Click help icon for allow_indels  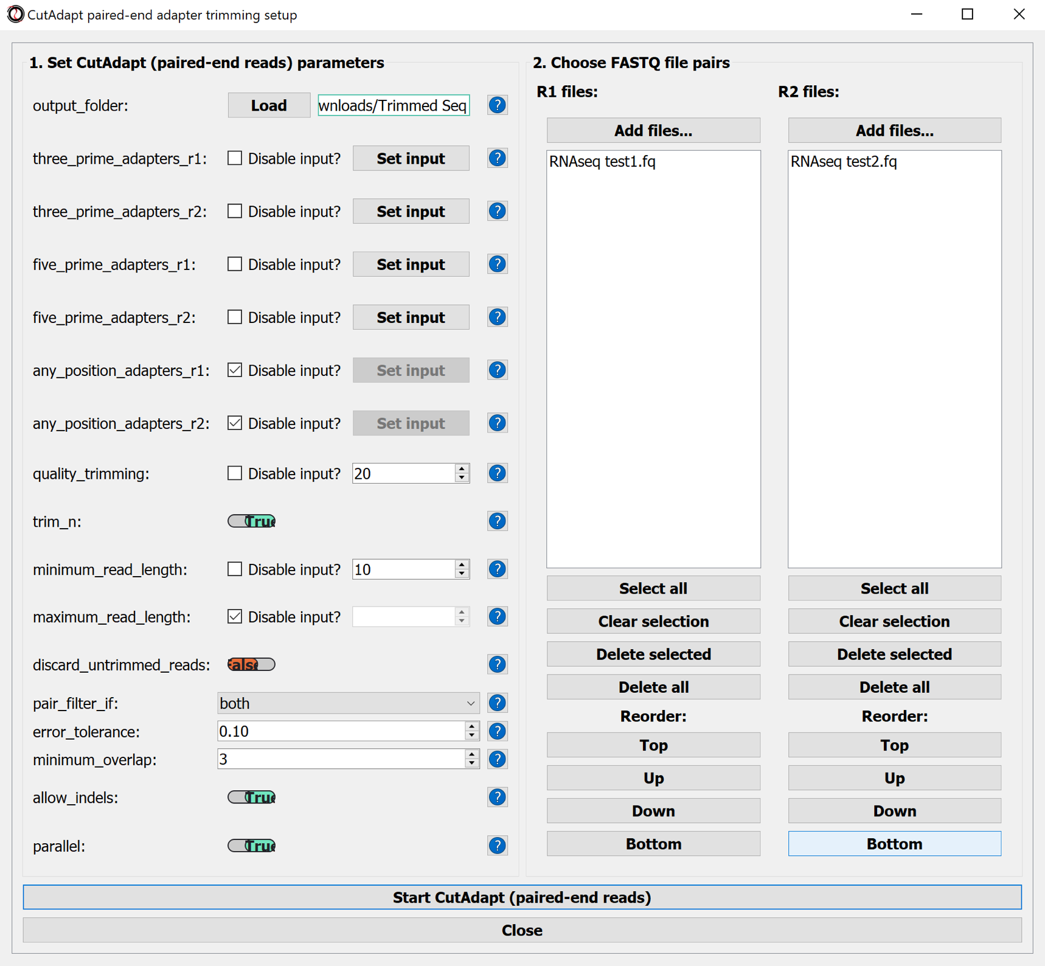tap(497, 797)
